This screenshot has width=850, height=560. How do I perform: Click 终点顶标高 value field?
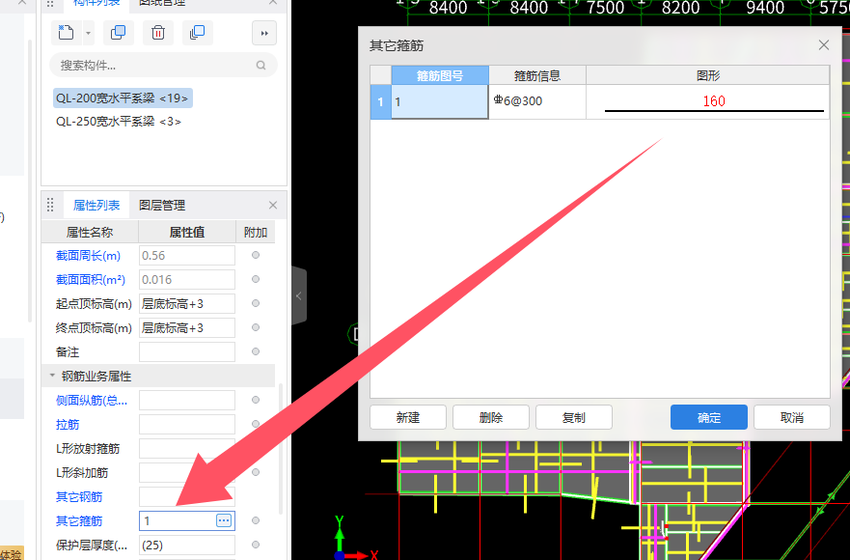pos(187,327)
